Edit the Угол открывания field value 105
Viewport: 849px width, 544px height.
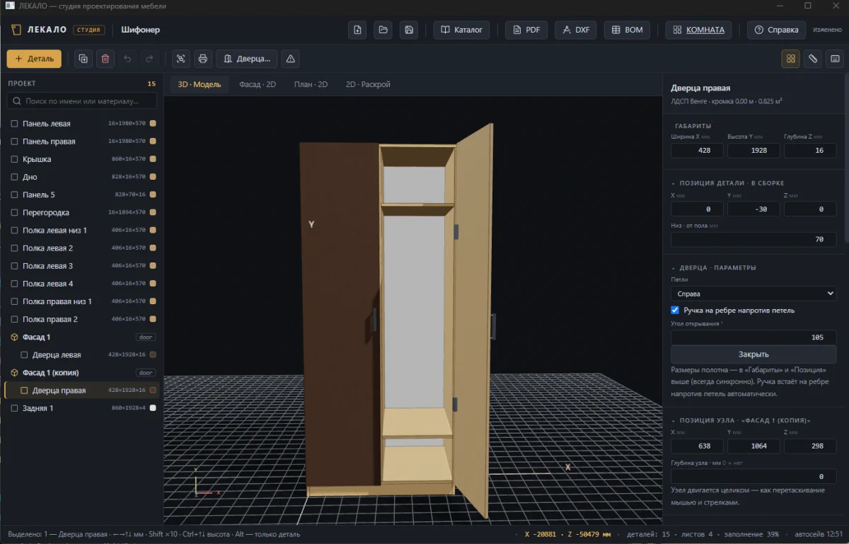pos(753,337)
